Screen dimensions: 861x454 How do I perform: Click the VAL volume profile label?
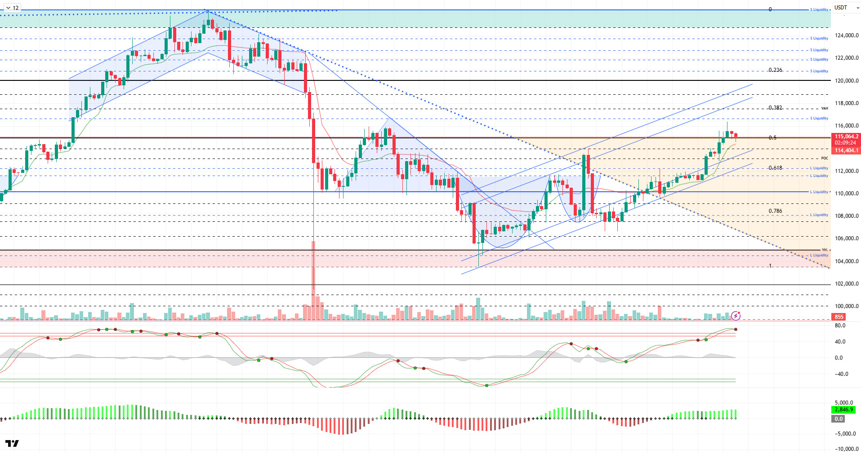tap(824, 250)
